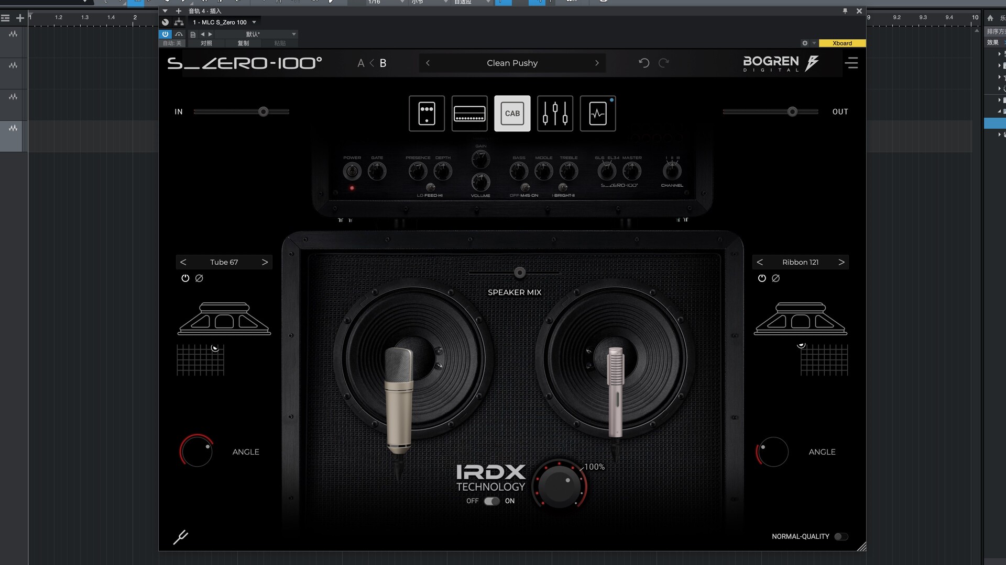Open dropdown arrow next to gear icon

pos(814,43)
